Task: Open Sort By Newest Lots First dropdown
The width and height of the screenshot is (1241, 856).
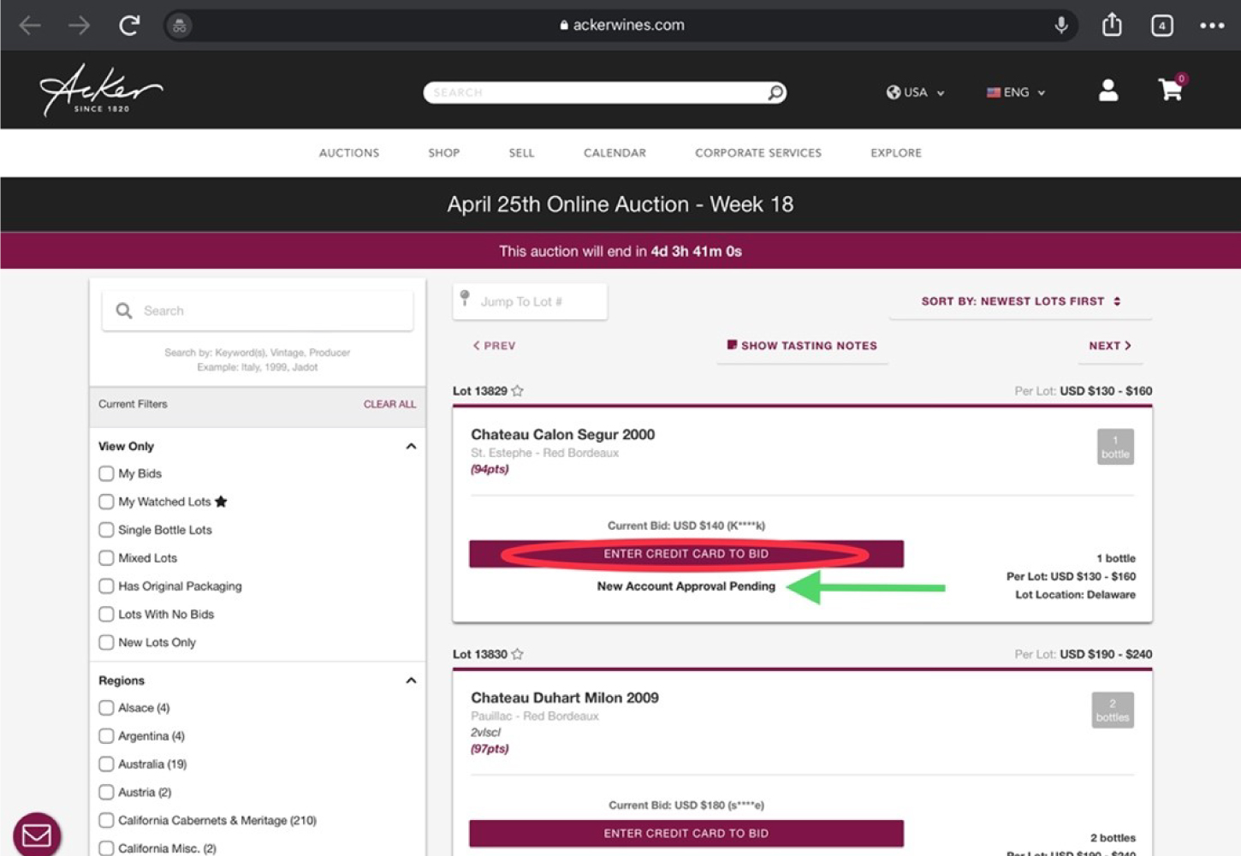Action: click(x=1020, y=301)
